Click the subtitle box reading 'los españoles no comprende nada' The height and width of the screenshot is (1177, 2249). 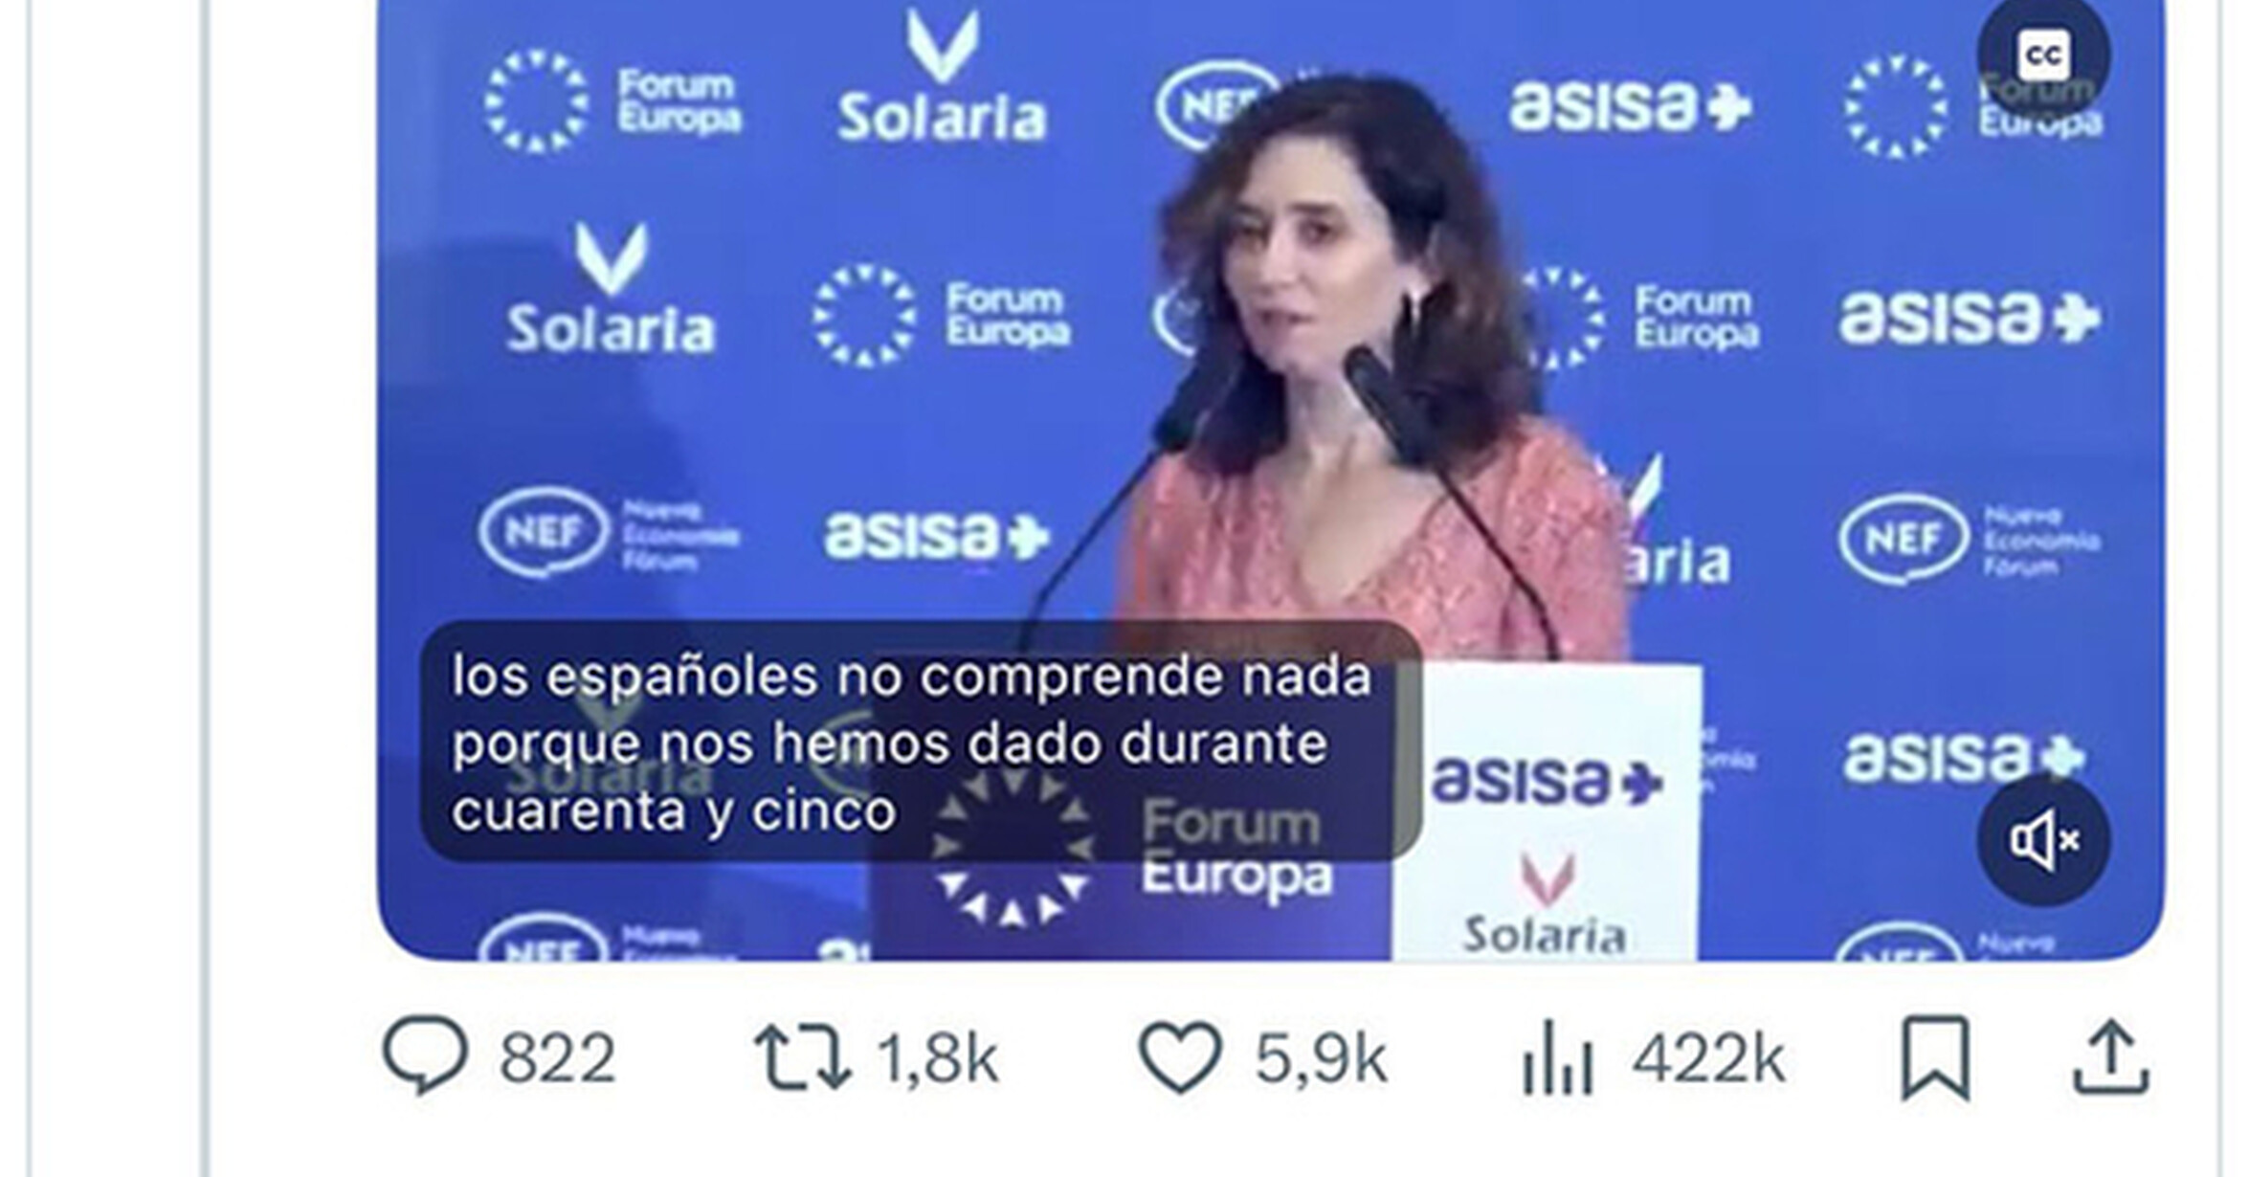click(921, 742)
